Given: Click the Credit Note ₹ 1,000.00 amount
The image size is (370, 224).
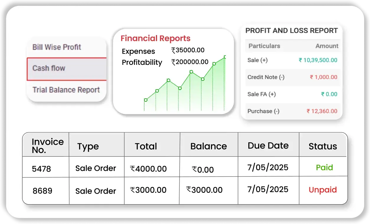Looking at the screenshot, I should tap(323, 77).
